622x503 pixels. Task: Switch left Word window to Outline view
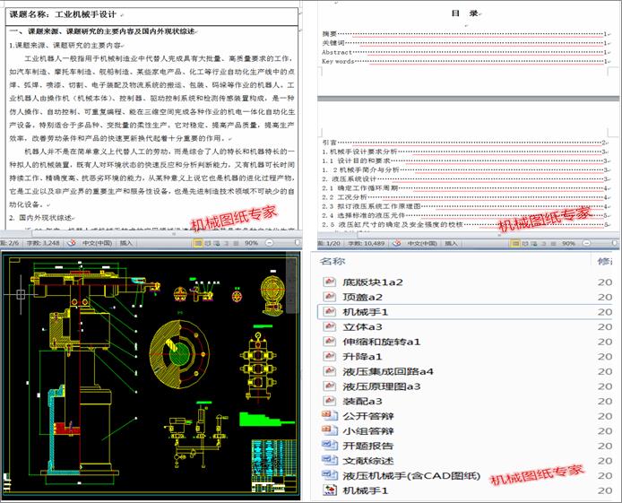(227, 243)
